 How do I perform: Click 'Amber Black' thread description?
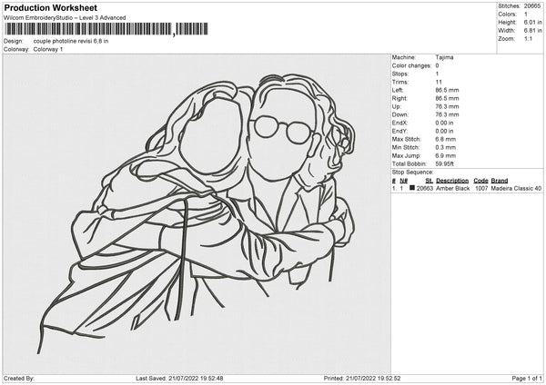click(452, 188)
